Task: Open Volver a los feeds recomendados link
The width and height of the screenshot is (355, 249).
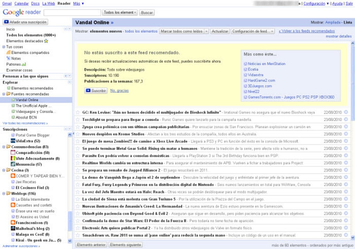Action: 307,31
